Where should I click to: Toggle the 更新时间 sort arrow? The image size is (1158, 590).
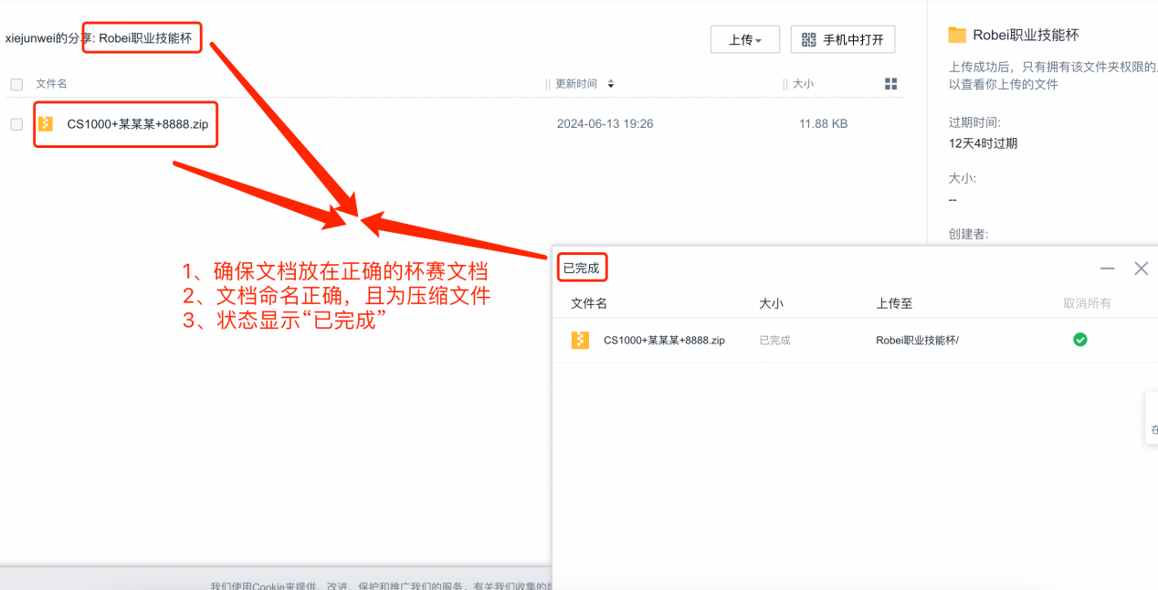(x=611, y=84)
